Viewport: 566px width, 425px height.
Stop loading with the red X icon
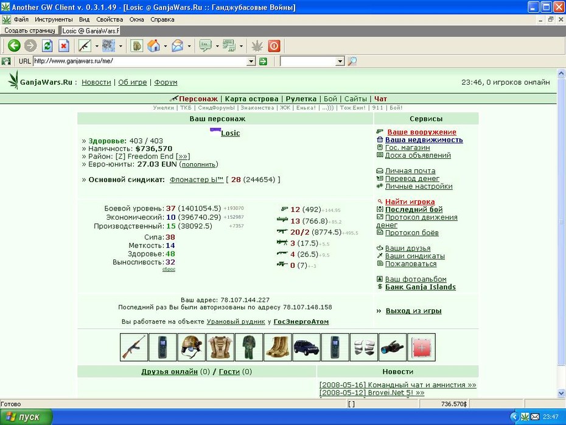coord(64,46)
